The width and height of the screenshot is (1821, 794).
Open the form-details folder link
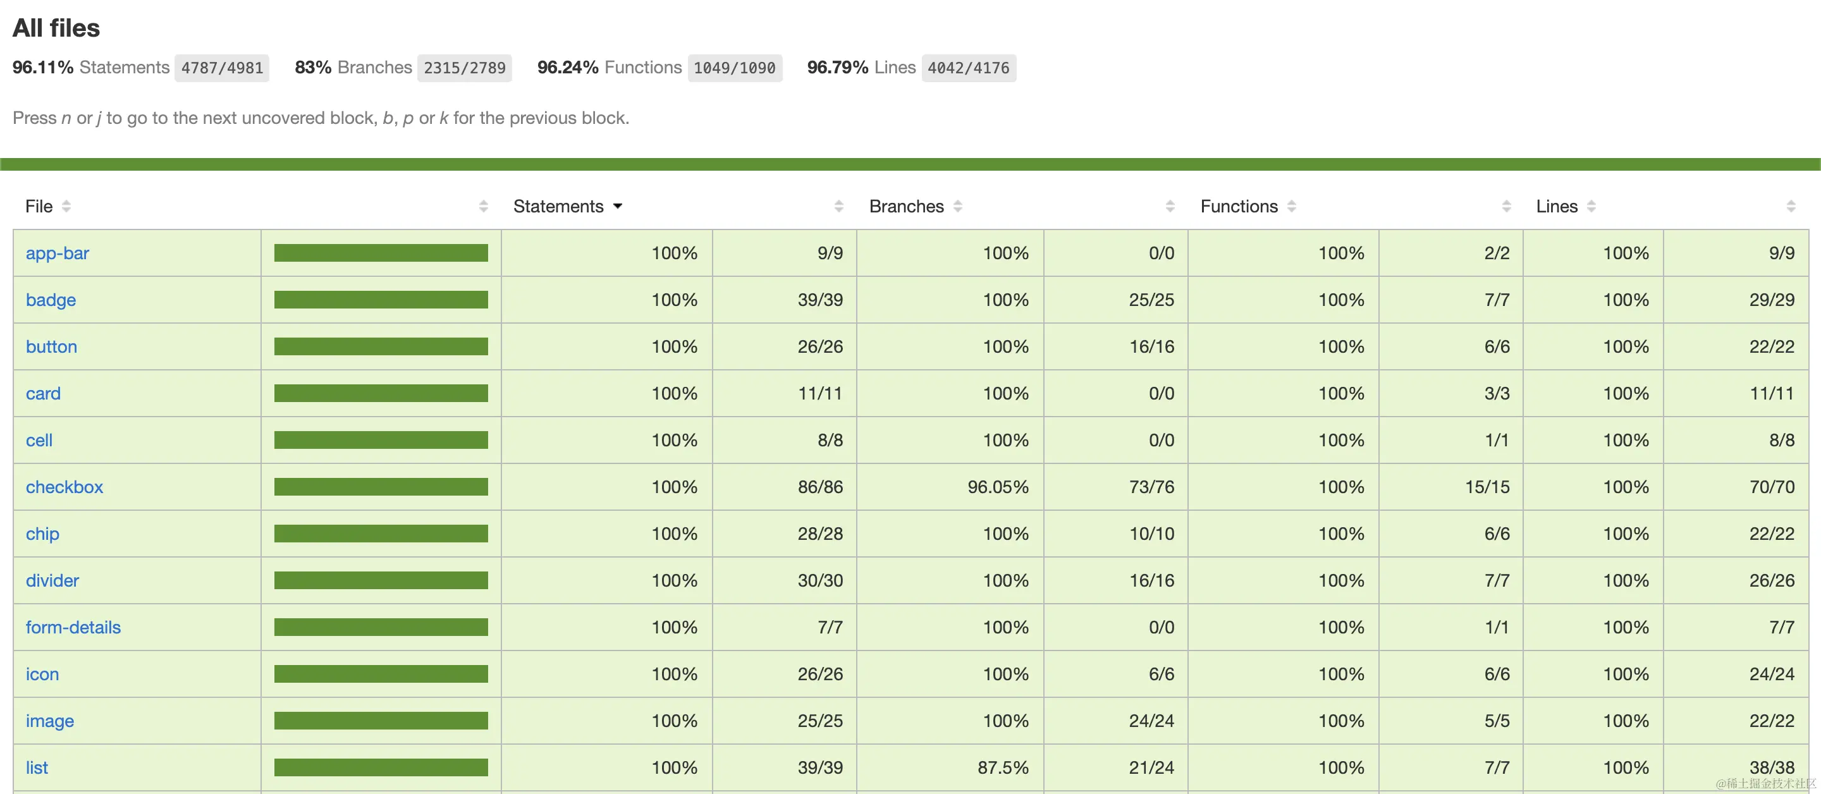tap(73, 627)
